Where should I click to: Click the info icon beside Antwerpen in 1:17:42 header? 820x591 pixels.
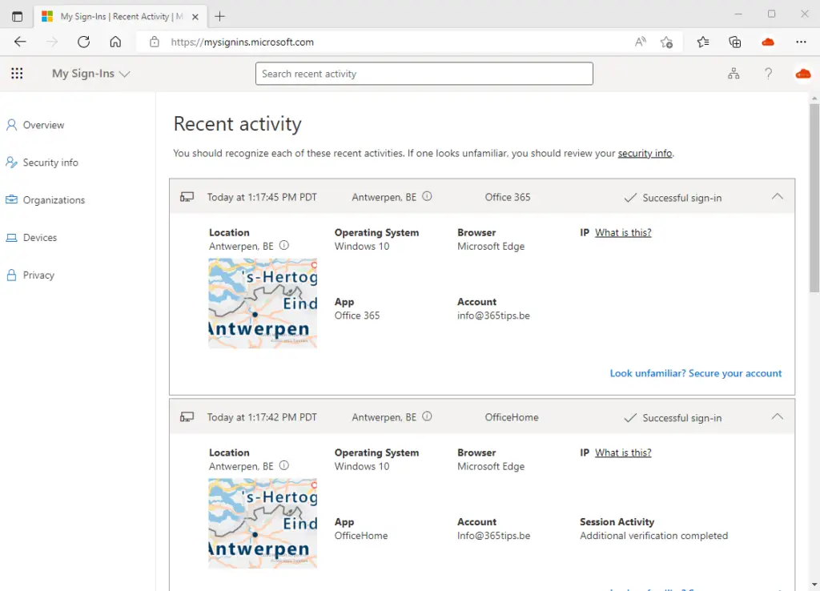click(428, 417)
